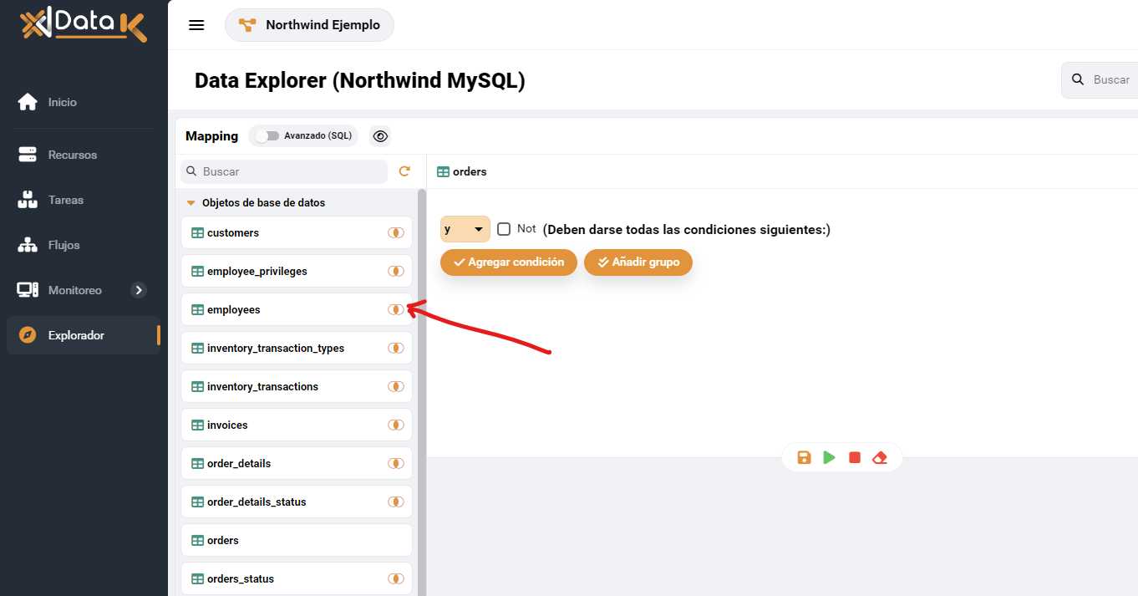This screenshot has height=596, width=1138.
Task: Stop execution with red square icon
Action: point(854,457)
